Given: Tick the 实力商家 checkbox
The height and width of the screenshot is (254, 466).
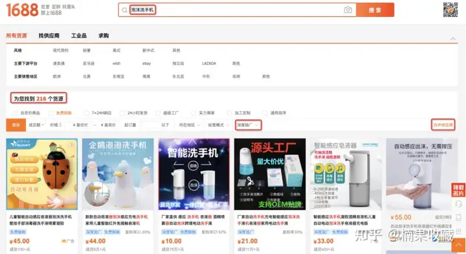Looking at the screenshot, I should 194,113.
